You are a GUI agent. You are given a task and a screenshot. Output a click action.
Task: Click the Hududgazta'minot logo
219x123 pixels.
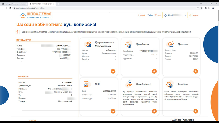(34, 15)
